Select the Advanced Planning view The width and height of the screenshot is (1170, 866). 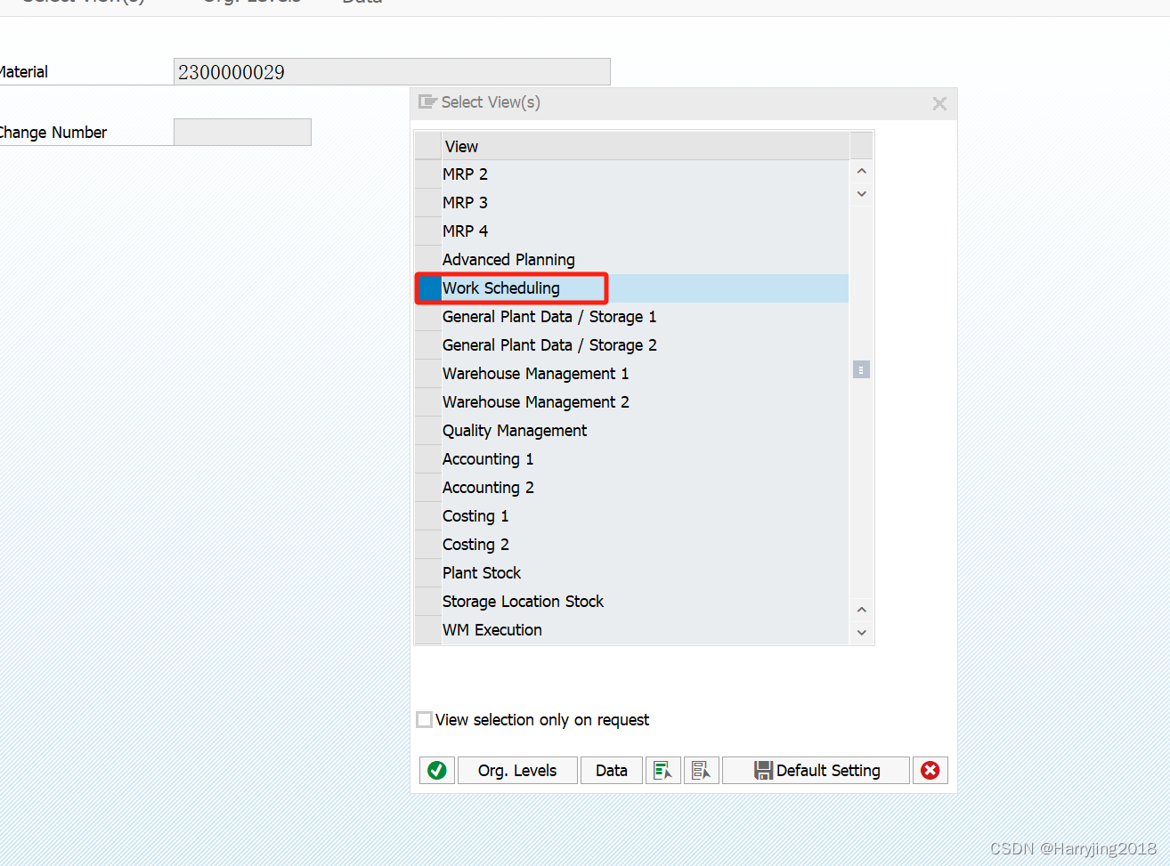click(x=508, y=260)
